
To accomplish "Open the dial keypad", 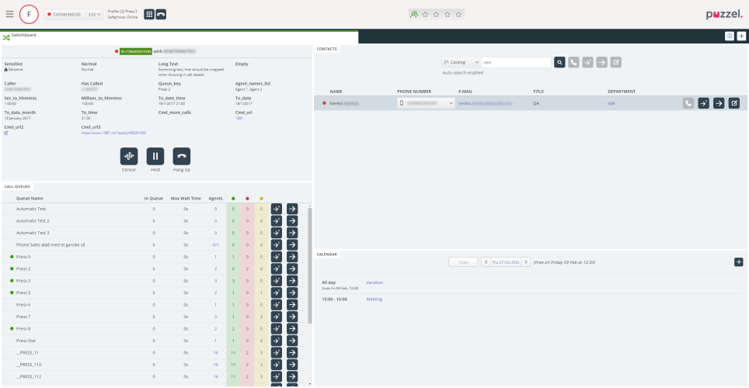I will [x=150, y=14].
